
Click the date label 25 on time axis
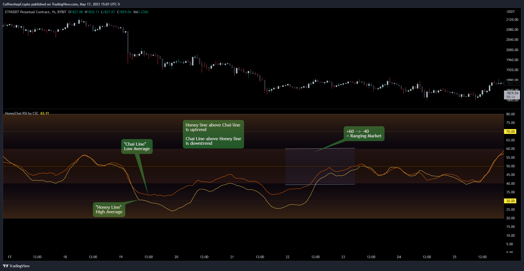point(454,257)
